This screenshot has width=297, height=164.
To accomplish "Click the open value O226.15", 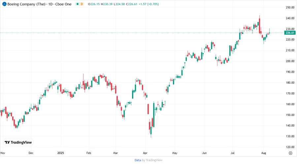I will pos(94,4).
